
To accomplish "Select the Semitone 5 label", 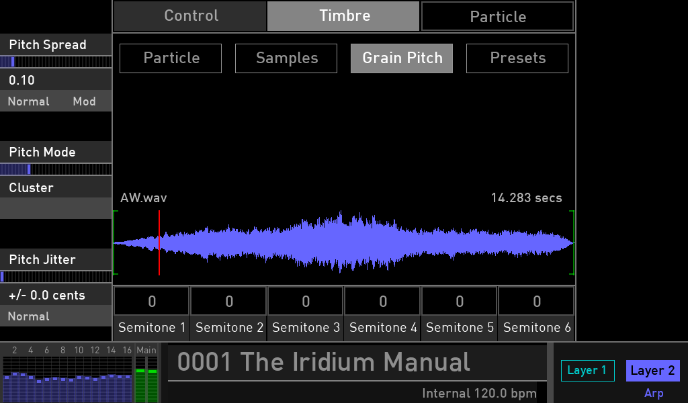I will [460, 328].
